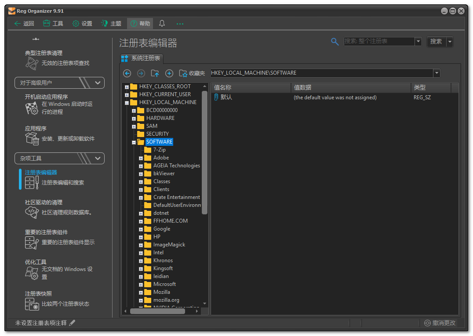Click the small slider icon atop the sidebar
473x336 pixels.
pos(36,39)
